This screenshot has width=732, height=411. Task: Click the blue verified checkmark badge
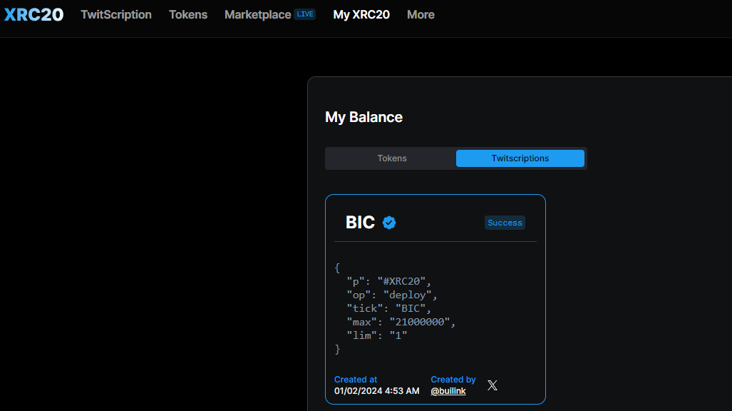click(x=389, y=223)
